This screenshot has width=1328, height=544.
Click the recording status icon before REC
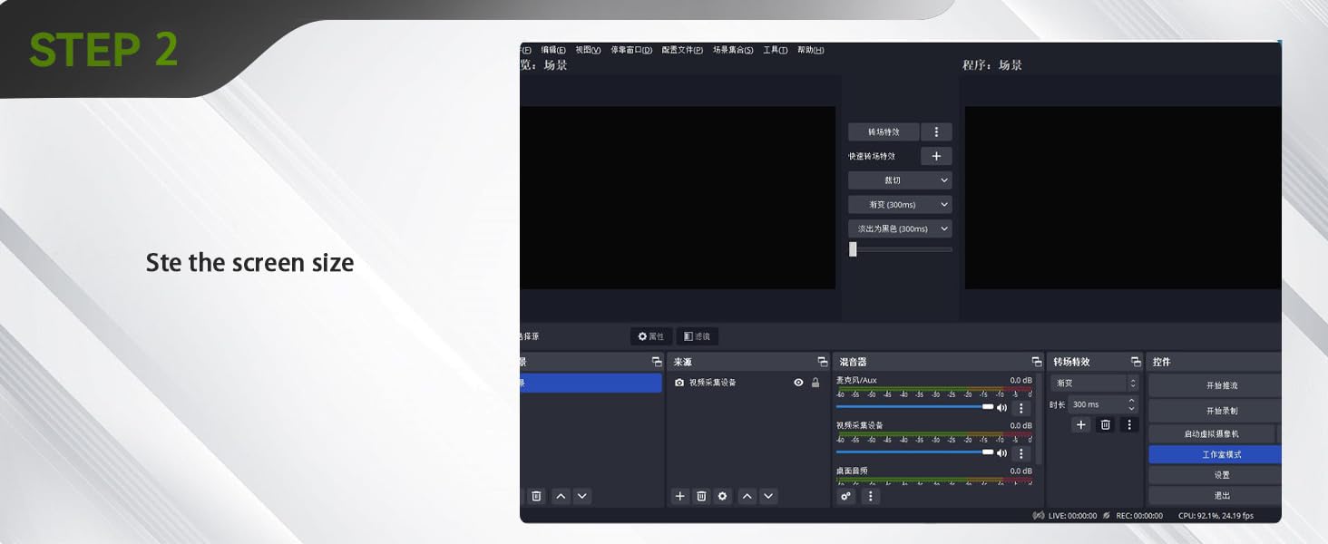[x=1107, y=516]
